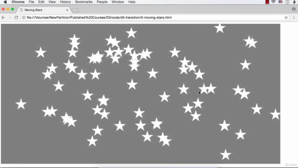Open the Chrome application menu

point(18,2)
